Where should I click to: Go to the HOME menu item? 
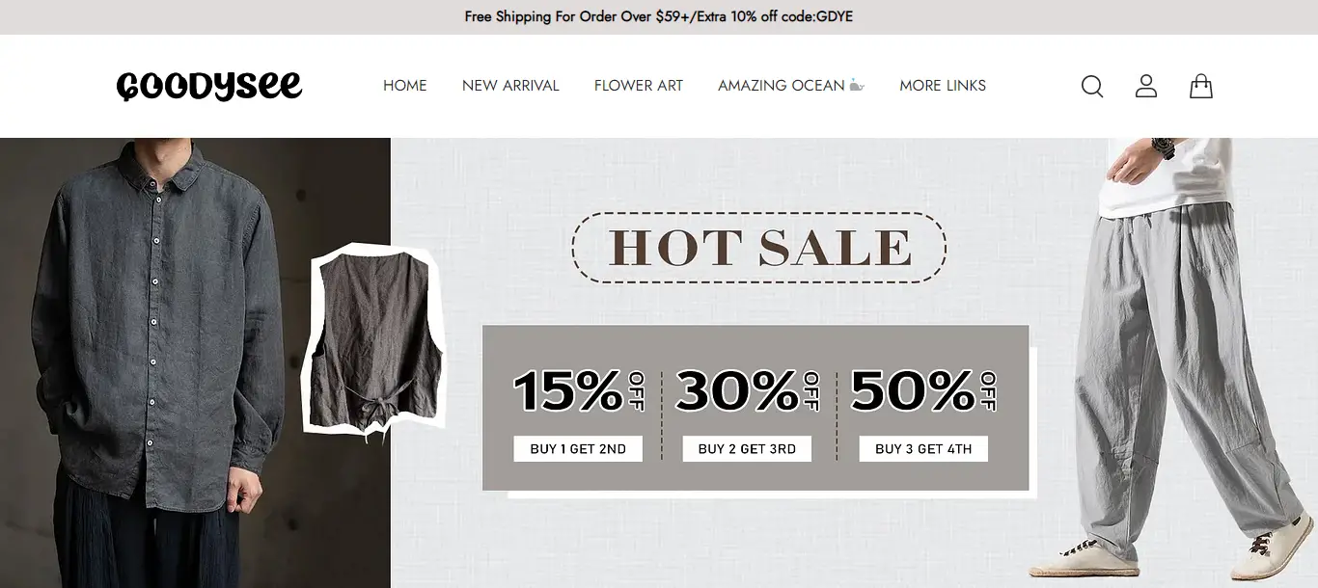click(405, 86)
